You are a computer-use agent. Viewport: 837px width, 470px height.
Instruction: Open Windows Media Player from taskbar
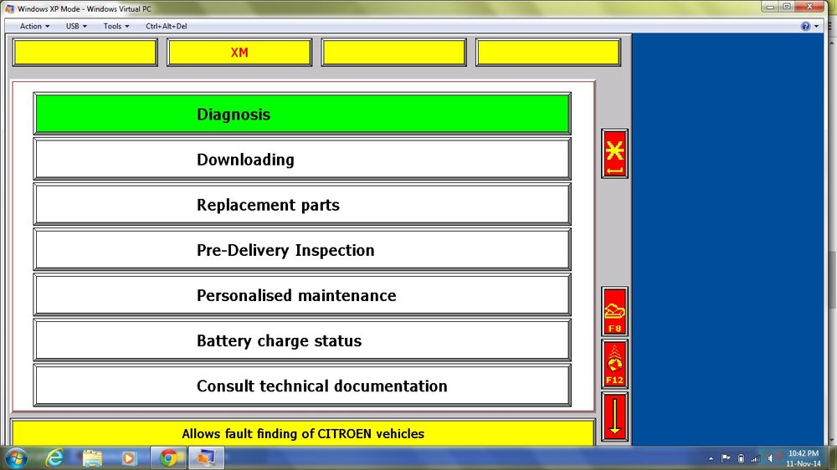129,458
